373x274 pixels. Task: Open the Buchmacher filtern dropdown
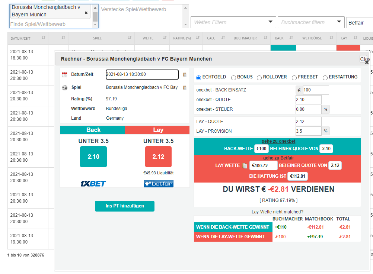311,22
